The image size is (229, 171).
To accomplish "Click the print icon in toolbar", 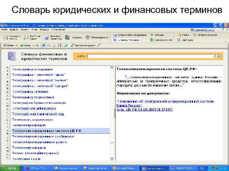I will (49, 46).
